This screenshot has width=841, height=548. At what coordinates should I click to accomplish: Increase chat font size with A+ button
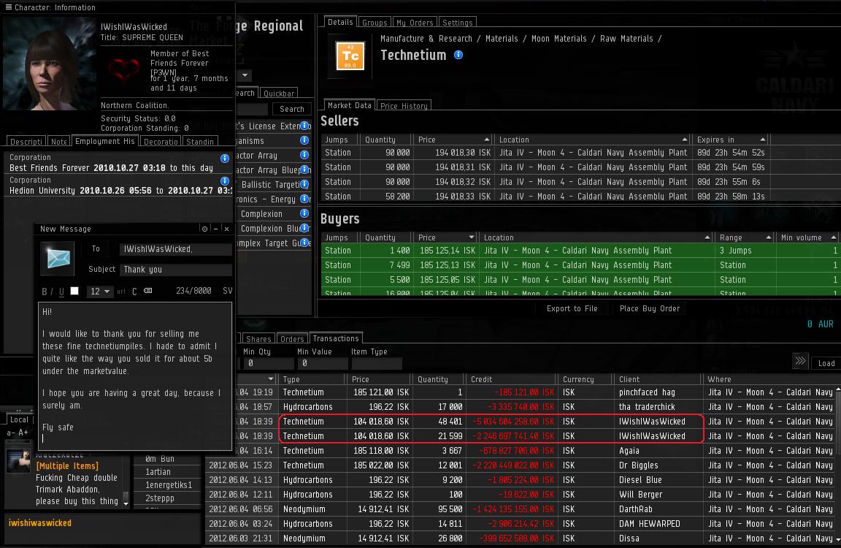coord(23,433)
